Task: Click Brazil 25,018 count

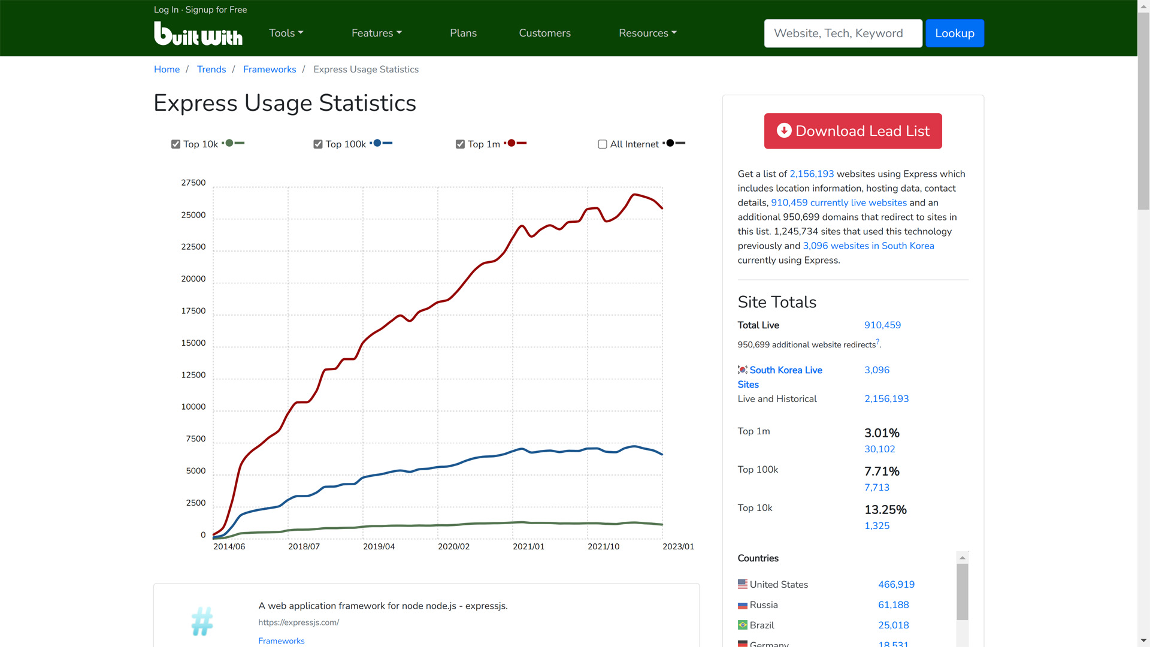Action: tap(893, 625)
